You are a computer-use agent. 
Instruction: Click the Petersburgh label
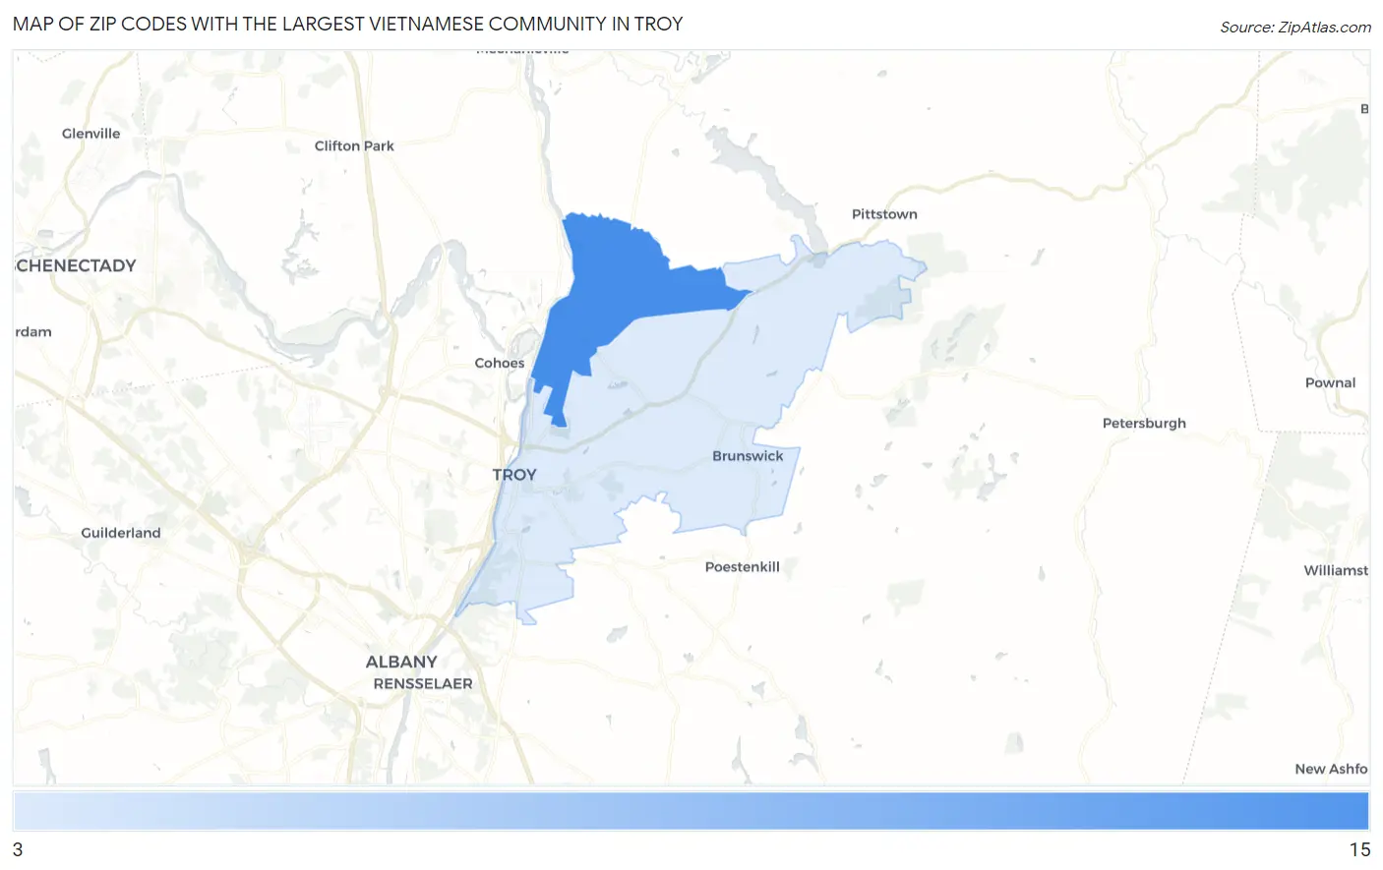[x=1144, y=423]
